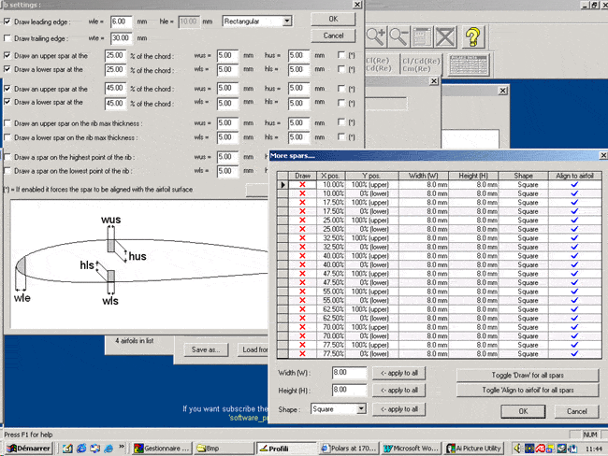Image resolution: width=608 pixels, height=456 pixels.
Task: Toggle the red X Draw mark in first spar row
Action: tap(302, 185)
